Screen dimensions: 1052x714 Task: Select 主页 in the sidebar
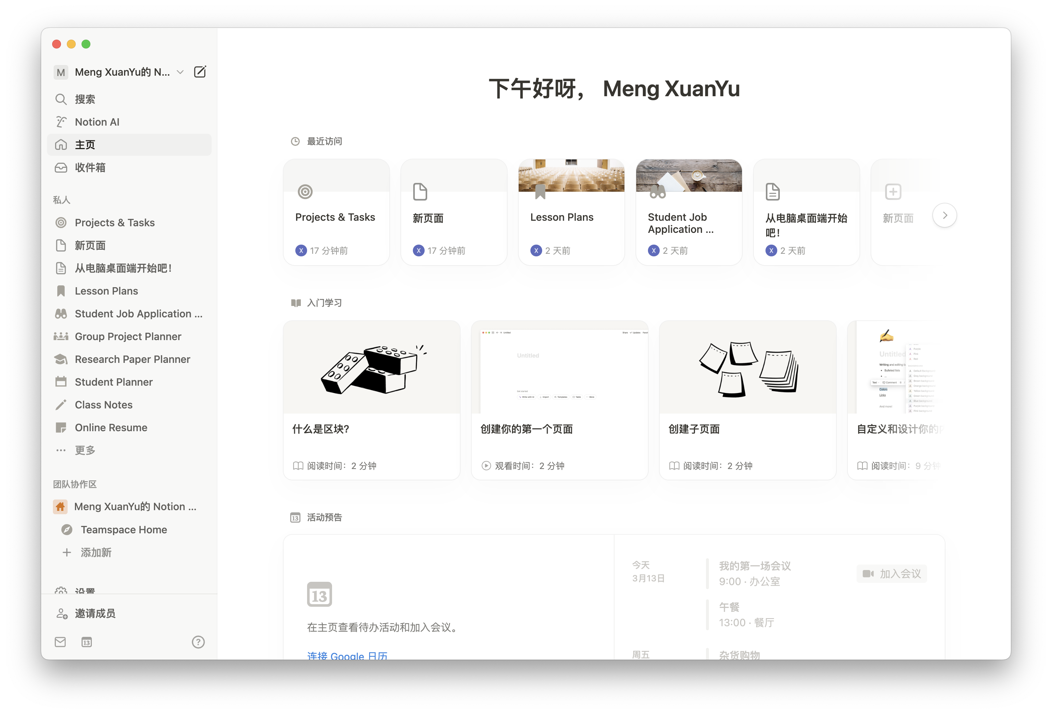tap(84, 145)
